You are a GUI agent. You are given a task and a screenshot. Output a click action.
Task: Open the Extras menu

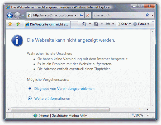141,24
